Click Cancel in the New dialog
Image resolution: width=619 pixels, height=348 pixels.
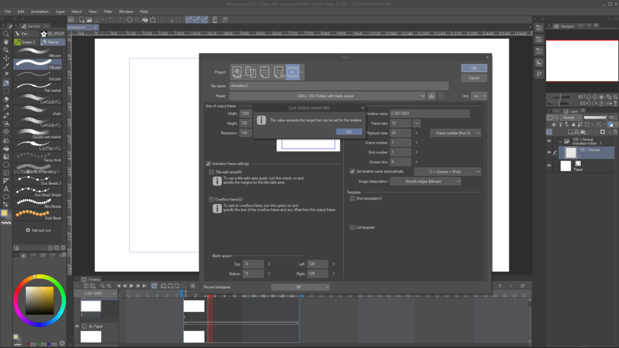click(474, 78)
